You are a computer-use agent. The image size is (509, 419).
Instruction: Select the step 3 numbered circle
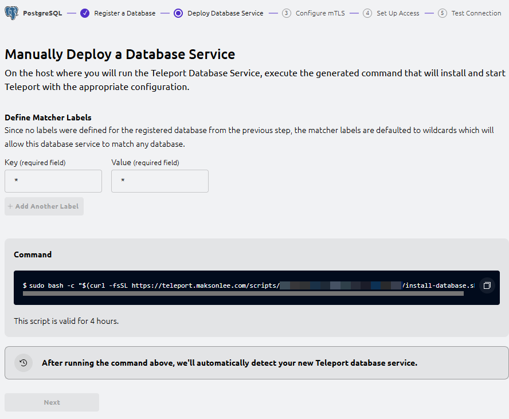287,13
